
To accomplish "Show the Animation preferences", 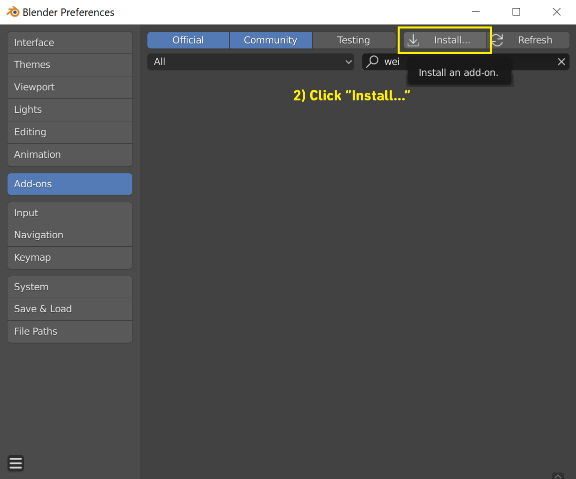I will coord(70,155).
